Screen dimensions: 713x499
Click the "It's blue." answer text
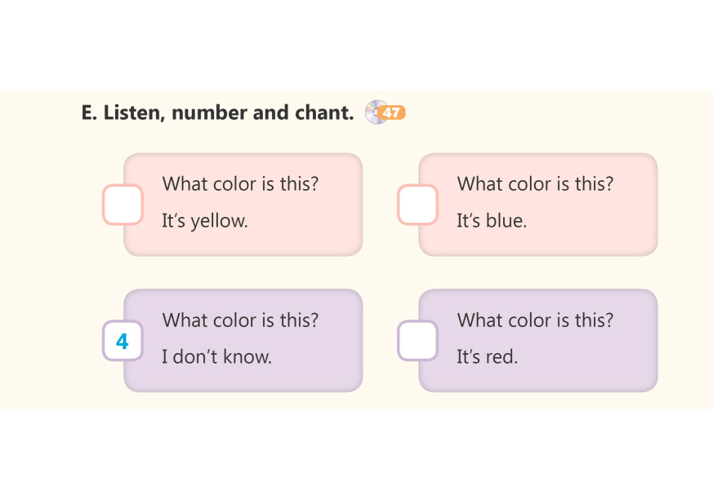click(x=492, y=220)
